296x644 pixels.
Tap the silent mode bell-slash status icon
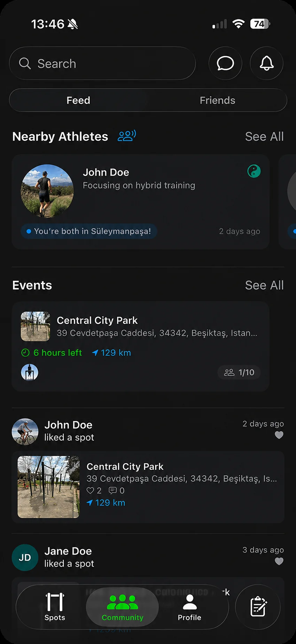pyautogui.click(x=72, y=24)
